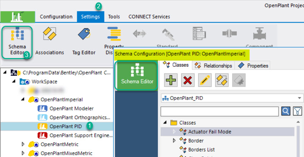Delete class using the red X button
Viewport: 304px width, 157px height.
[188, 80]
